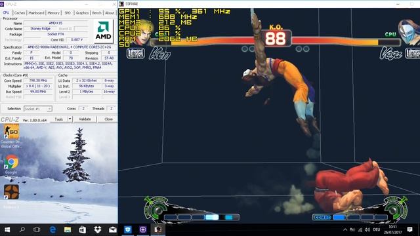The height and width of the screenshot is (236, 420).
Task: Click the Level 2 cache value 1 MBytes
Action: [x=86, y=92]
